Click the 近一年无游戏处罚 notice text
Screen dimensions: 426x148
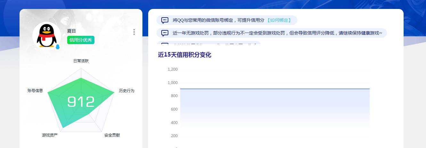coord(277,33)
